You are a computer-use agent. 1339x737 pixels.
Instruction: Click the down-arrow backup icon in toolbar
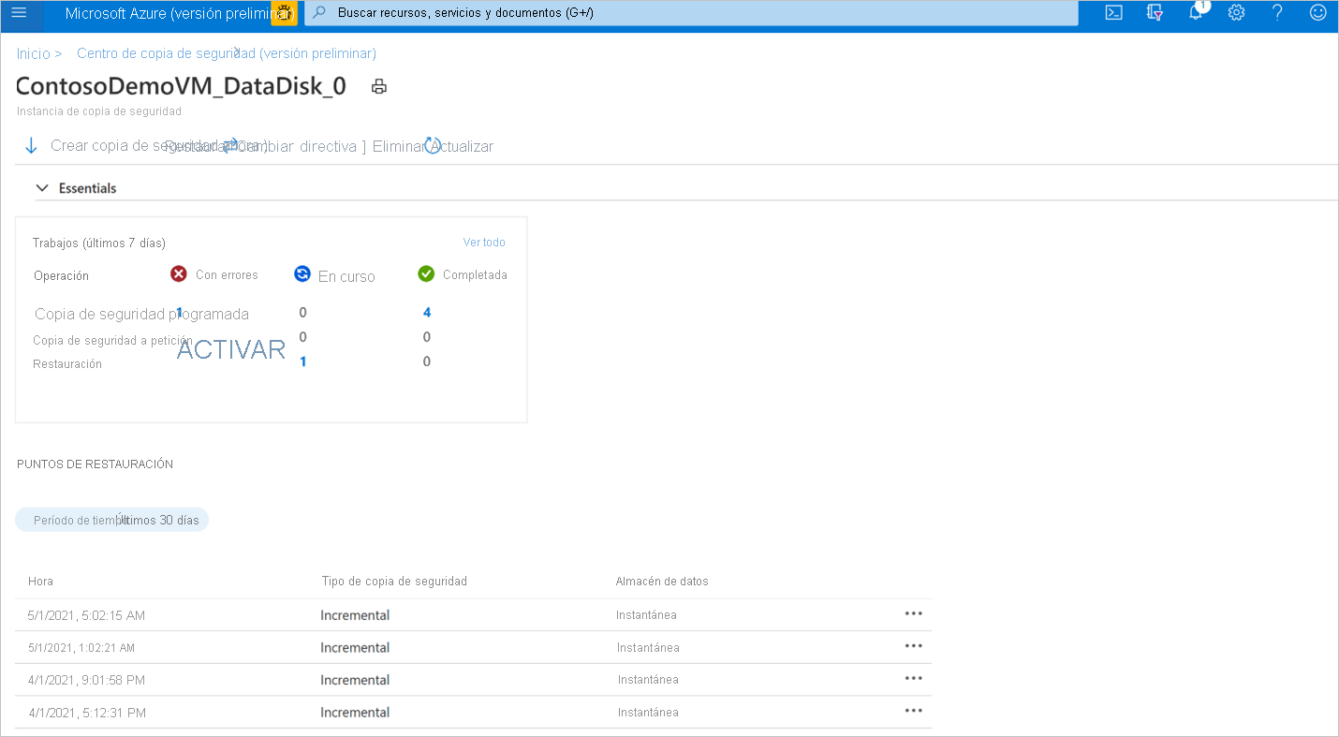click(x=31, y=146)
